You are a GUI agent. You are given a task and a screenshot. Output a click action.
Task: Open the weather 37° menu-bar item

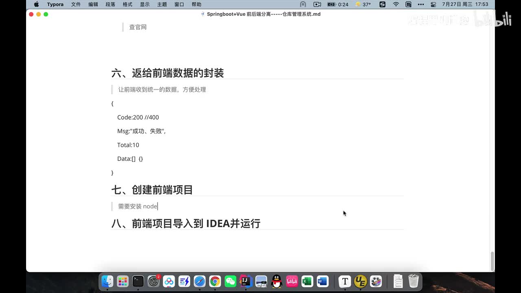click(x=363, y=4)
